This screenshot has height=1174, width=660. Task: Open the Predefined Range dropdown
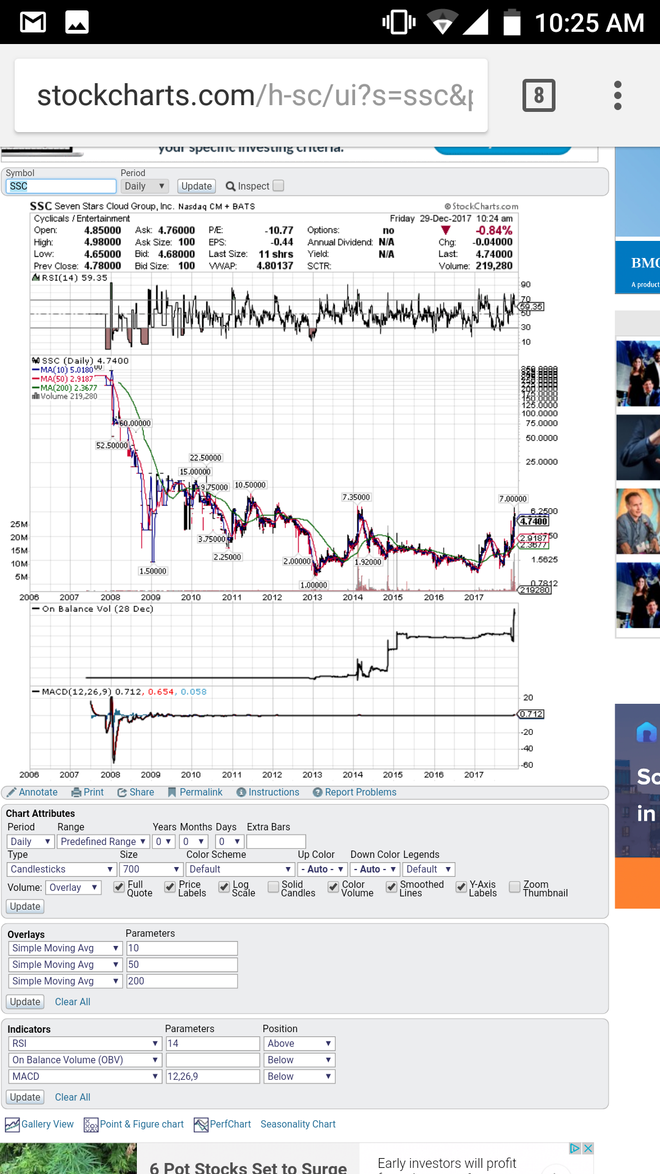pyautogui.click(x=103, y=842)
